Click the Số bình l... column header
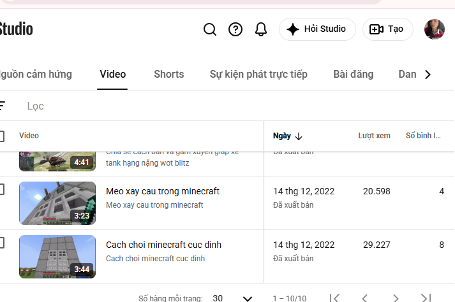455x302 pixels. [423, 136]
